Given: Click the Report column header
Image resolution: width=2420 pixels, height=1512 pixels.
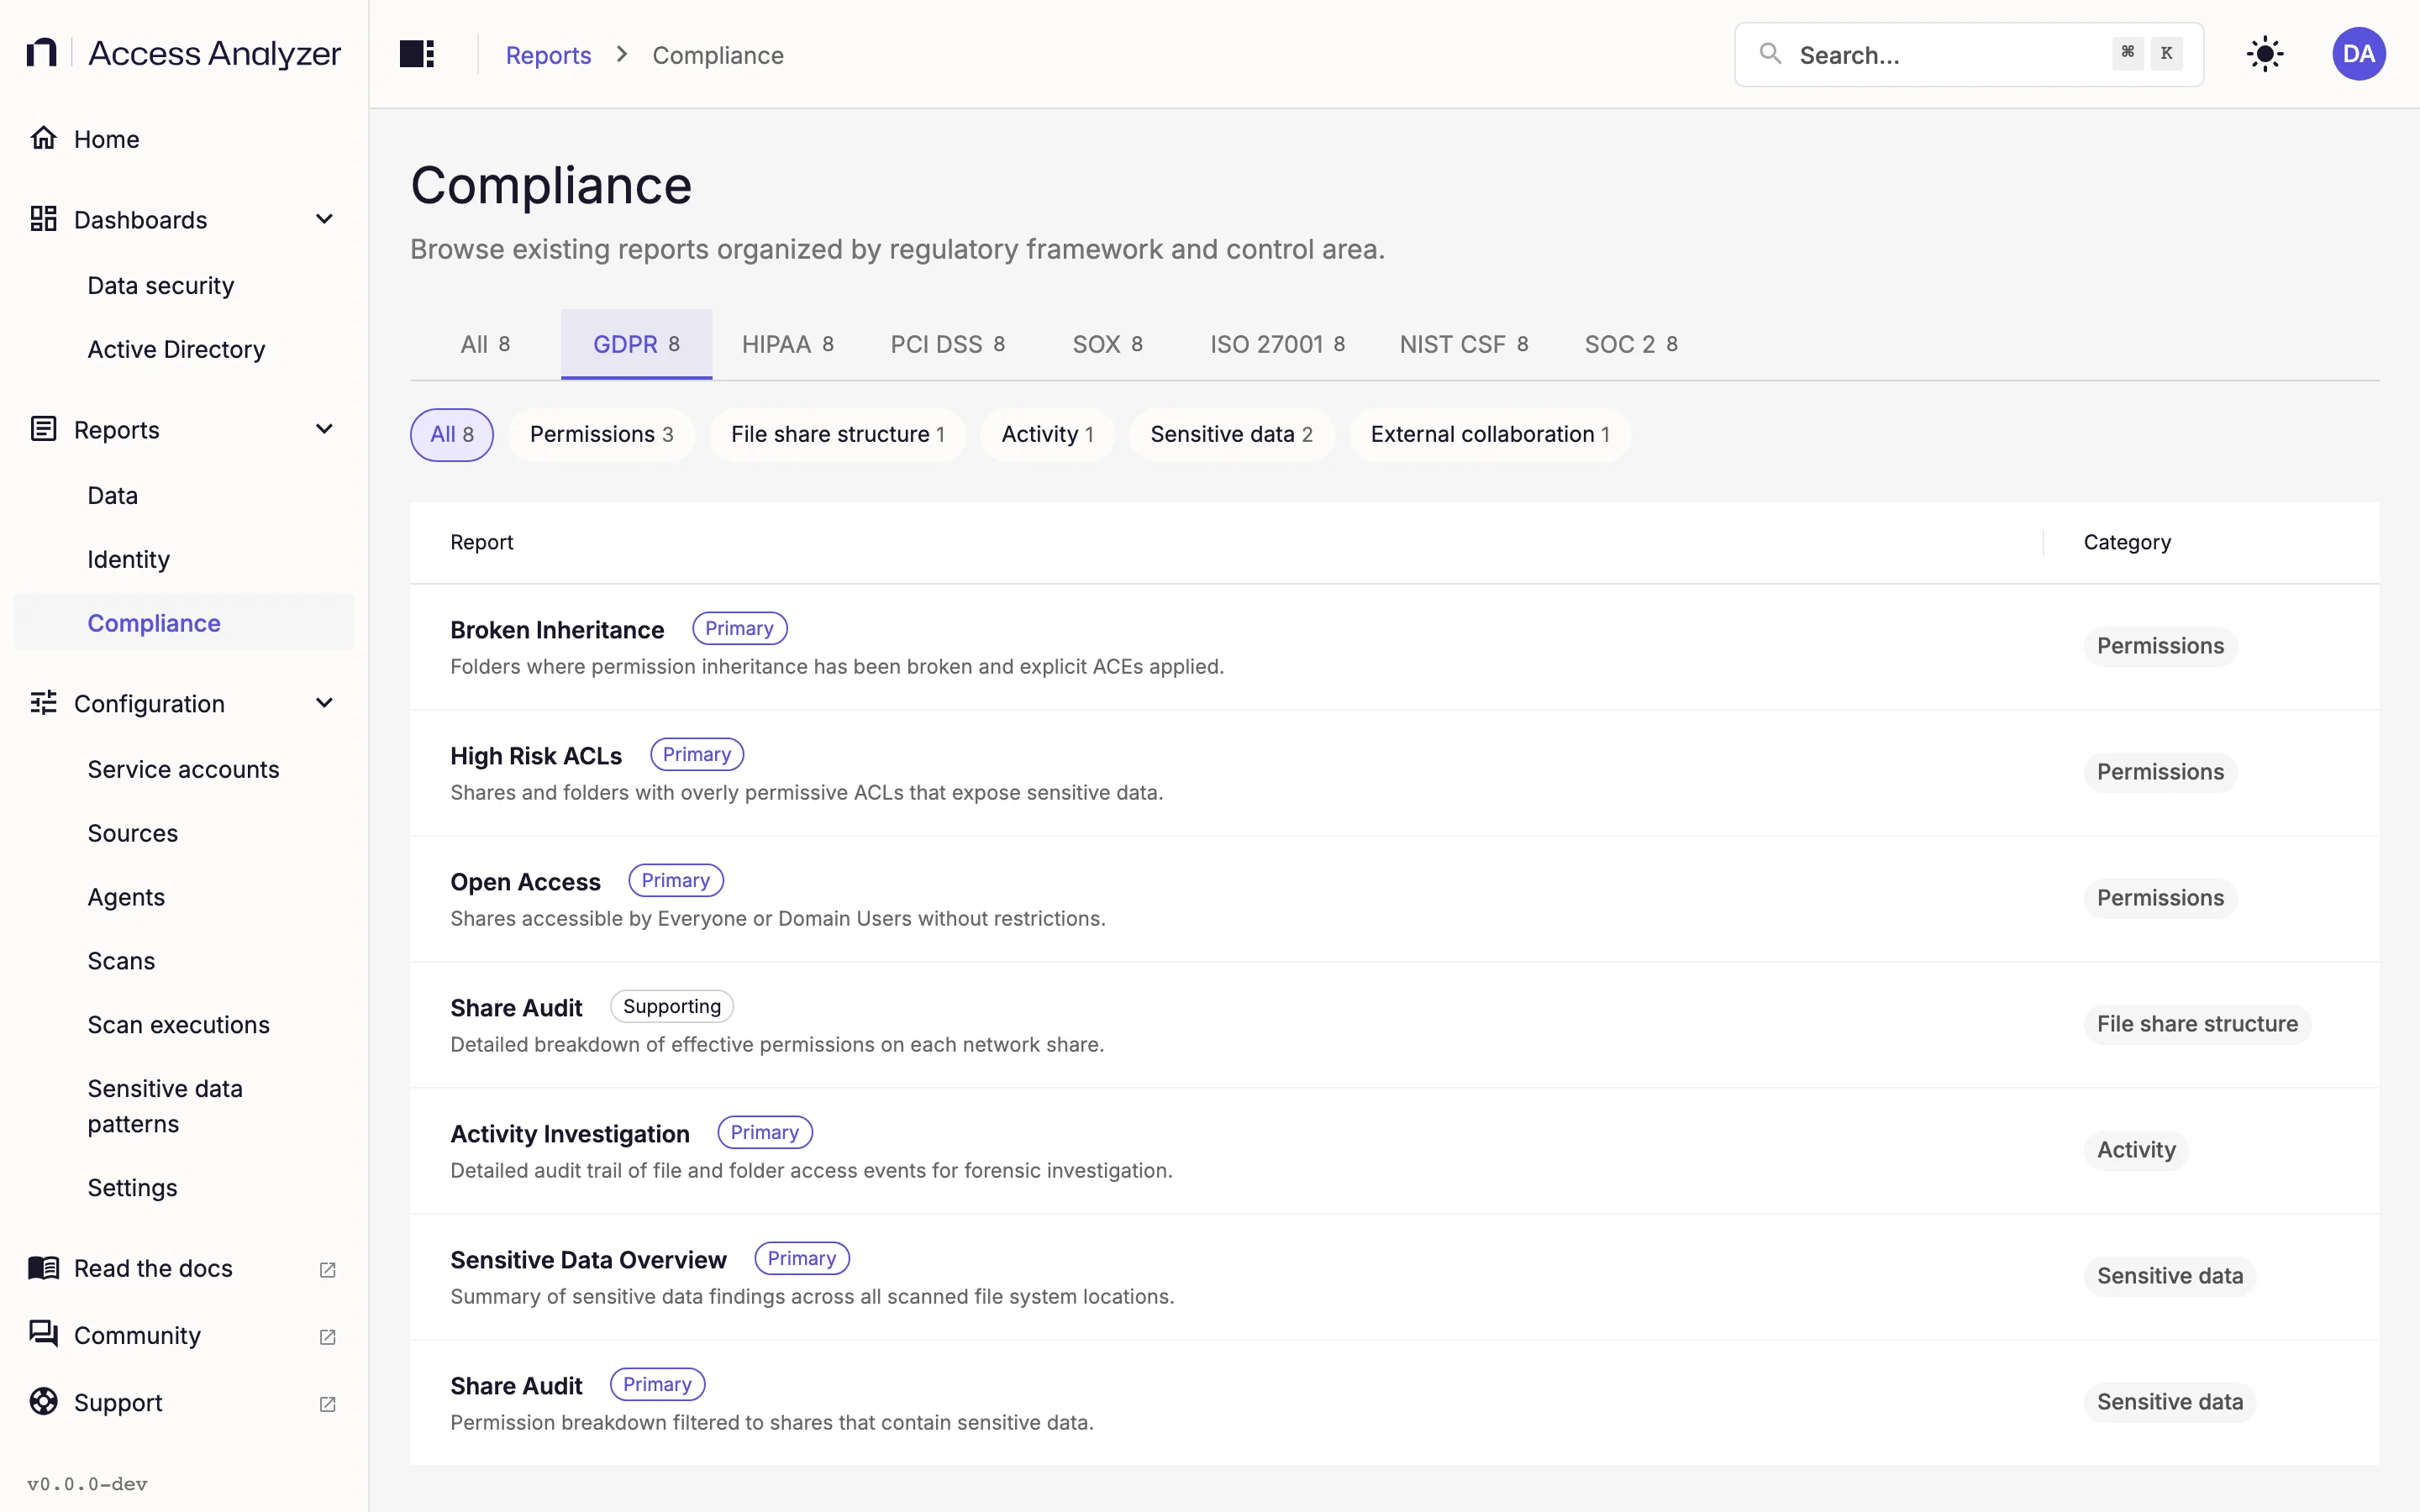Looking at the screenshot, I should [x=481, y=542].
